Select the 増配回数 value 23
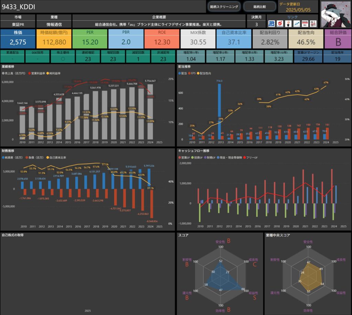Screen dimensions: 352x315 tap(113, 59)
